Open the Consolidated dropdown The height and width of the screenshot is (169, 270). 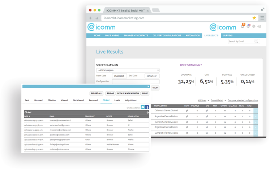pyautogui.click(x=218, y=101)
